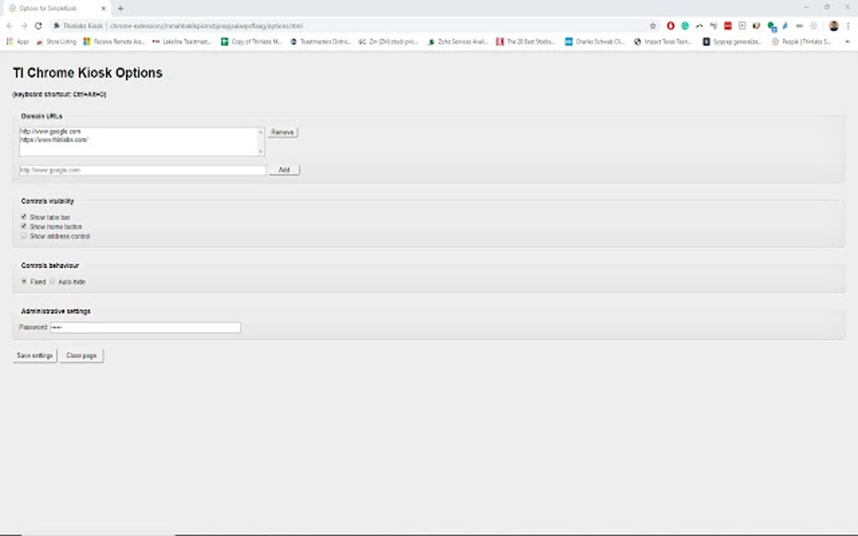858x536 pixels.
Task: Click the gear-shaped extension icon near the avatar
Action: [813, 25]
